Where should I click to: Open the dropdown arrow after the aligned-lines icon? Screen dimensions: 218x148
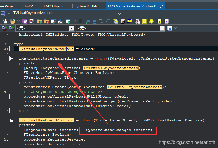[176, 28]
